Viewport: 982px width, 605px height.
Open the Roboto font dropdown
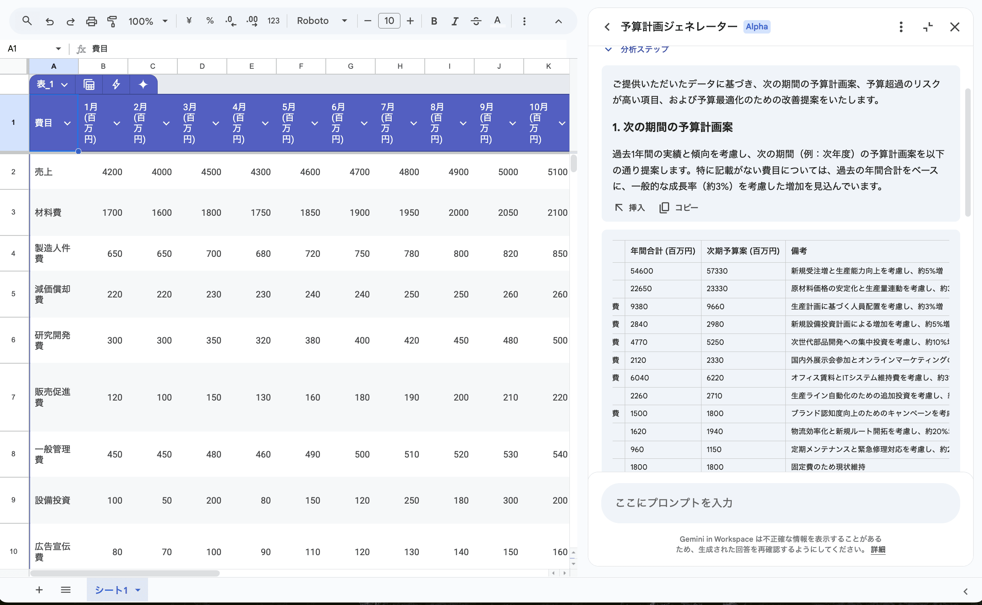[322, 21]
